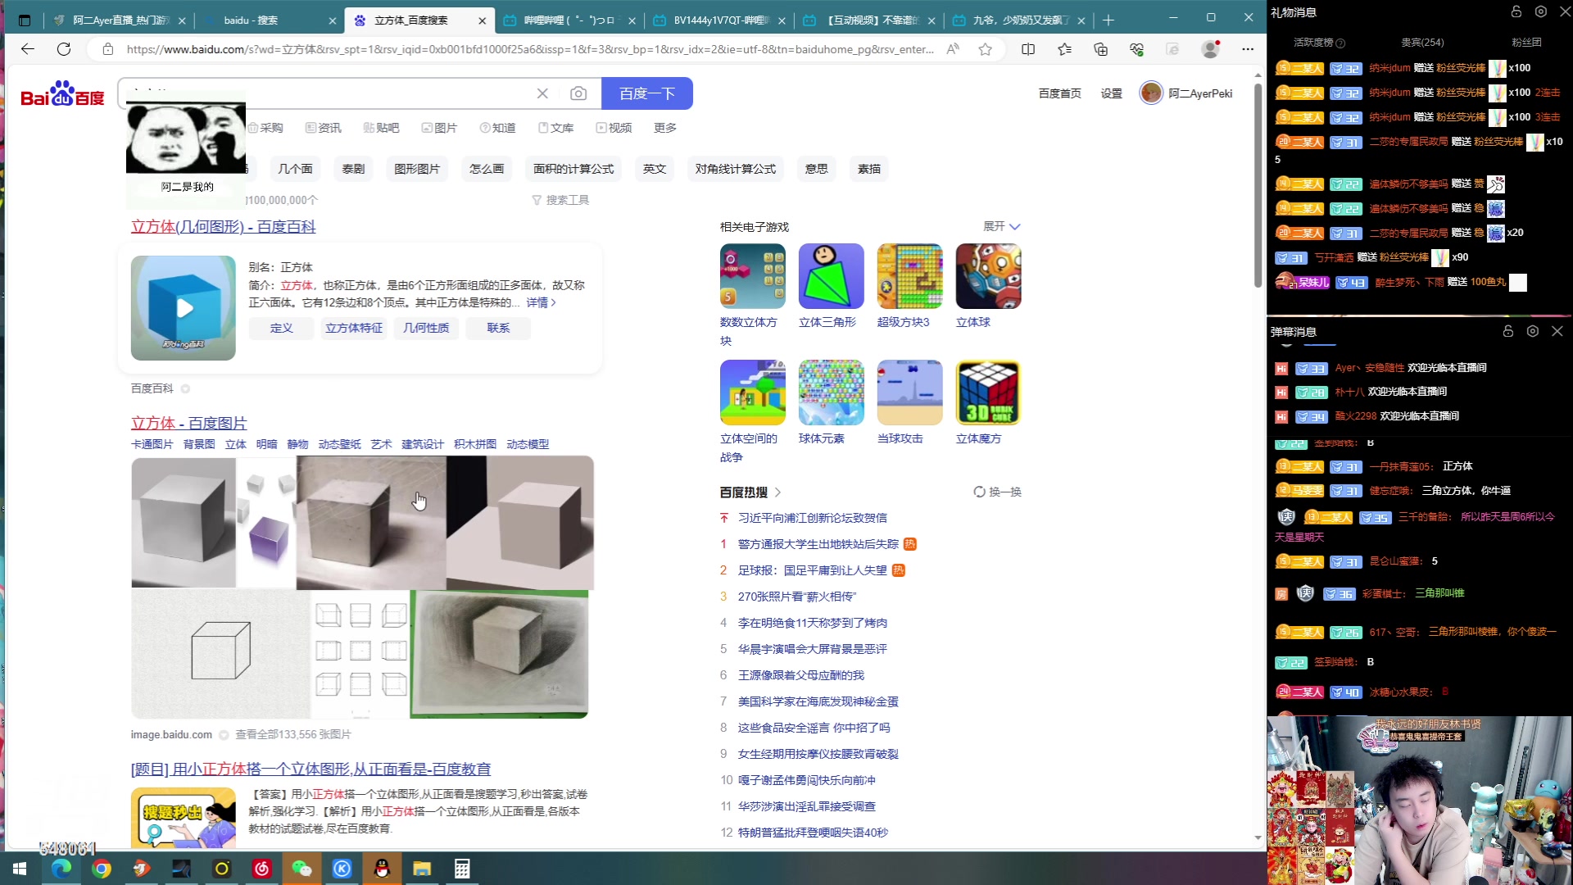Go back with the browser back arrow
1573x885 pixels.
pos(28,49)
